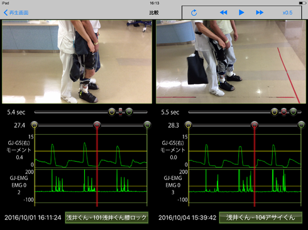The width and height of the screenshot is (308, 230).
Task: Tap the battery icon in status bar
Action: (302, 3)
